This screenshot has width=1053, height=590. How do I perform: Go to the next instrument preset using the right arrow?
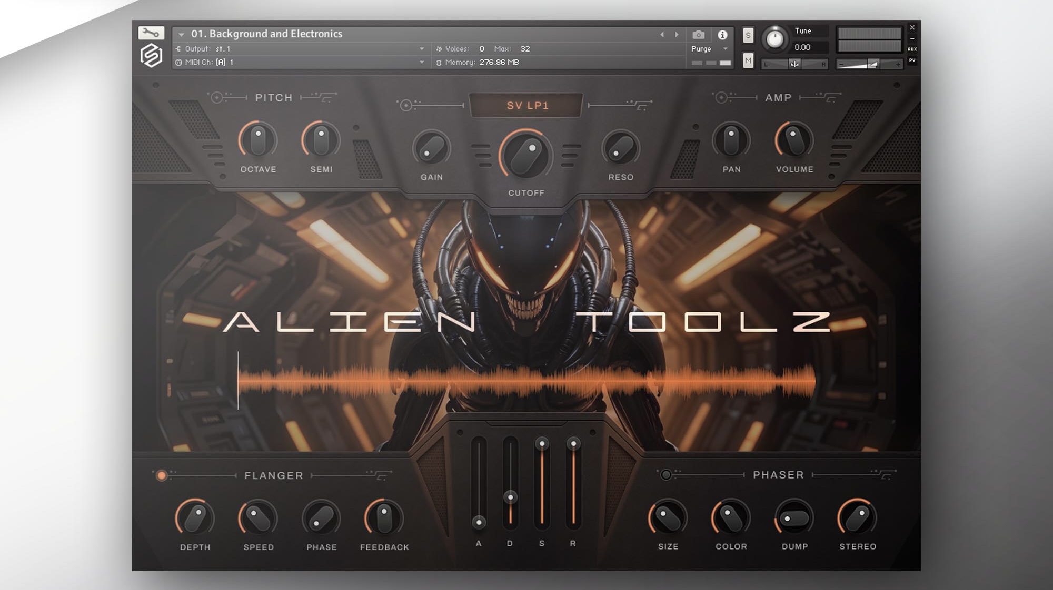click(677, 35)
